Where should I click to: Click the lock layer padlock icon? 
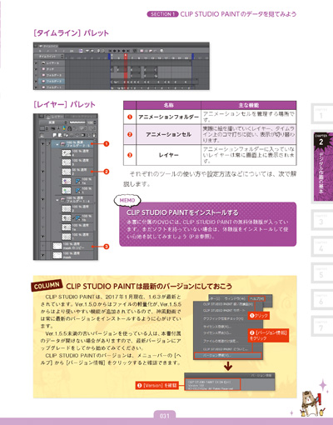point(70,128)
